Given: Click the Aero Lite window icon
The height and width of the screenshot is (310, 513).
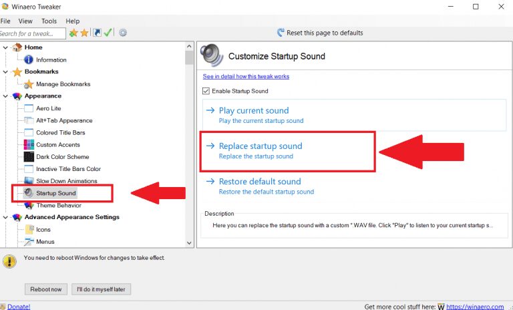Looking at the screenshot, I should click(29, 108).
